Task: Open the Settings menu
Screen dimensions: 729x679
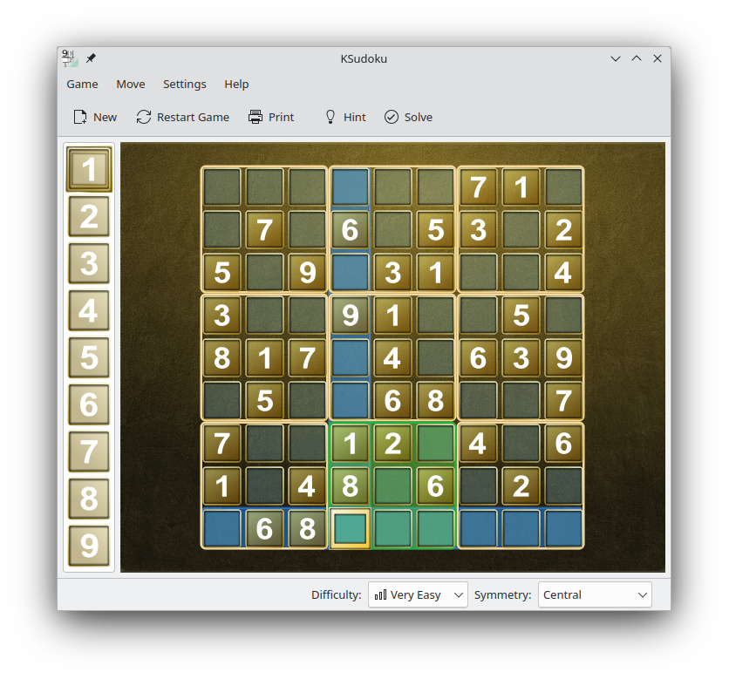Action: pos(184,84)
